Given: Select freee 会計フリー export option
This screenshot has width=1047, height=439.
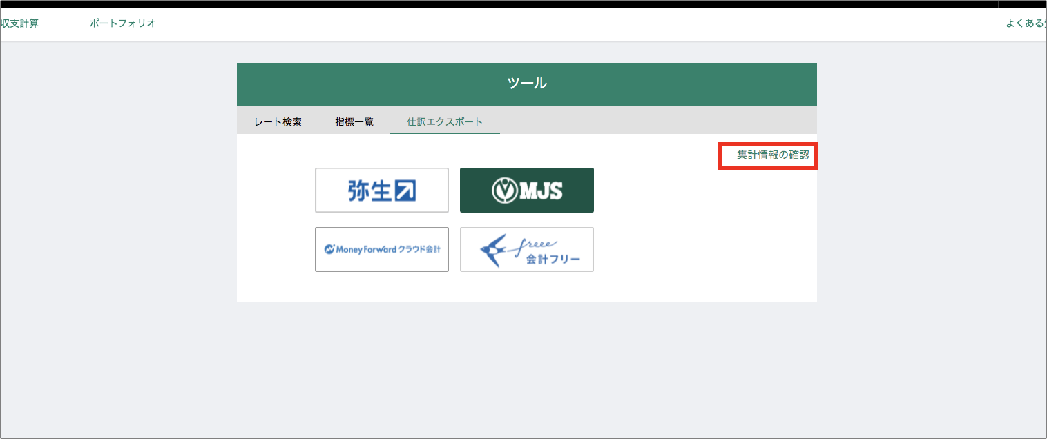Looking at the screenshot, I should click(527, 249).
